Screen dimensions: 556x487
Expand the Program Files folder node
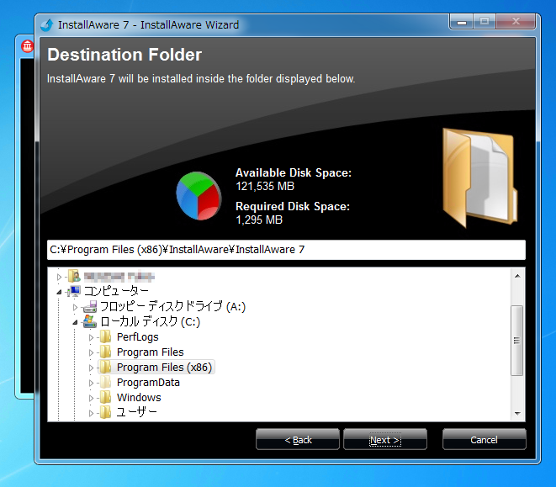tap(91, 352)
